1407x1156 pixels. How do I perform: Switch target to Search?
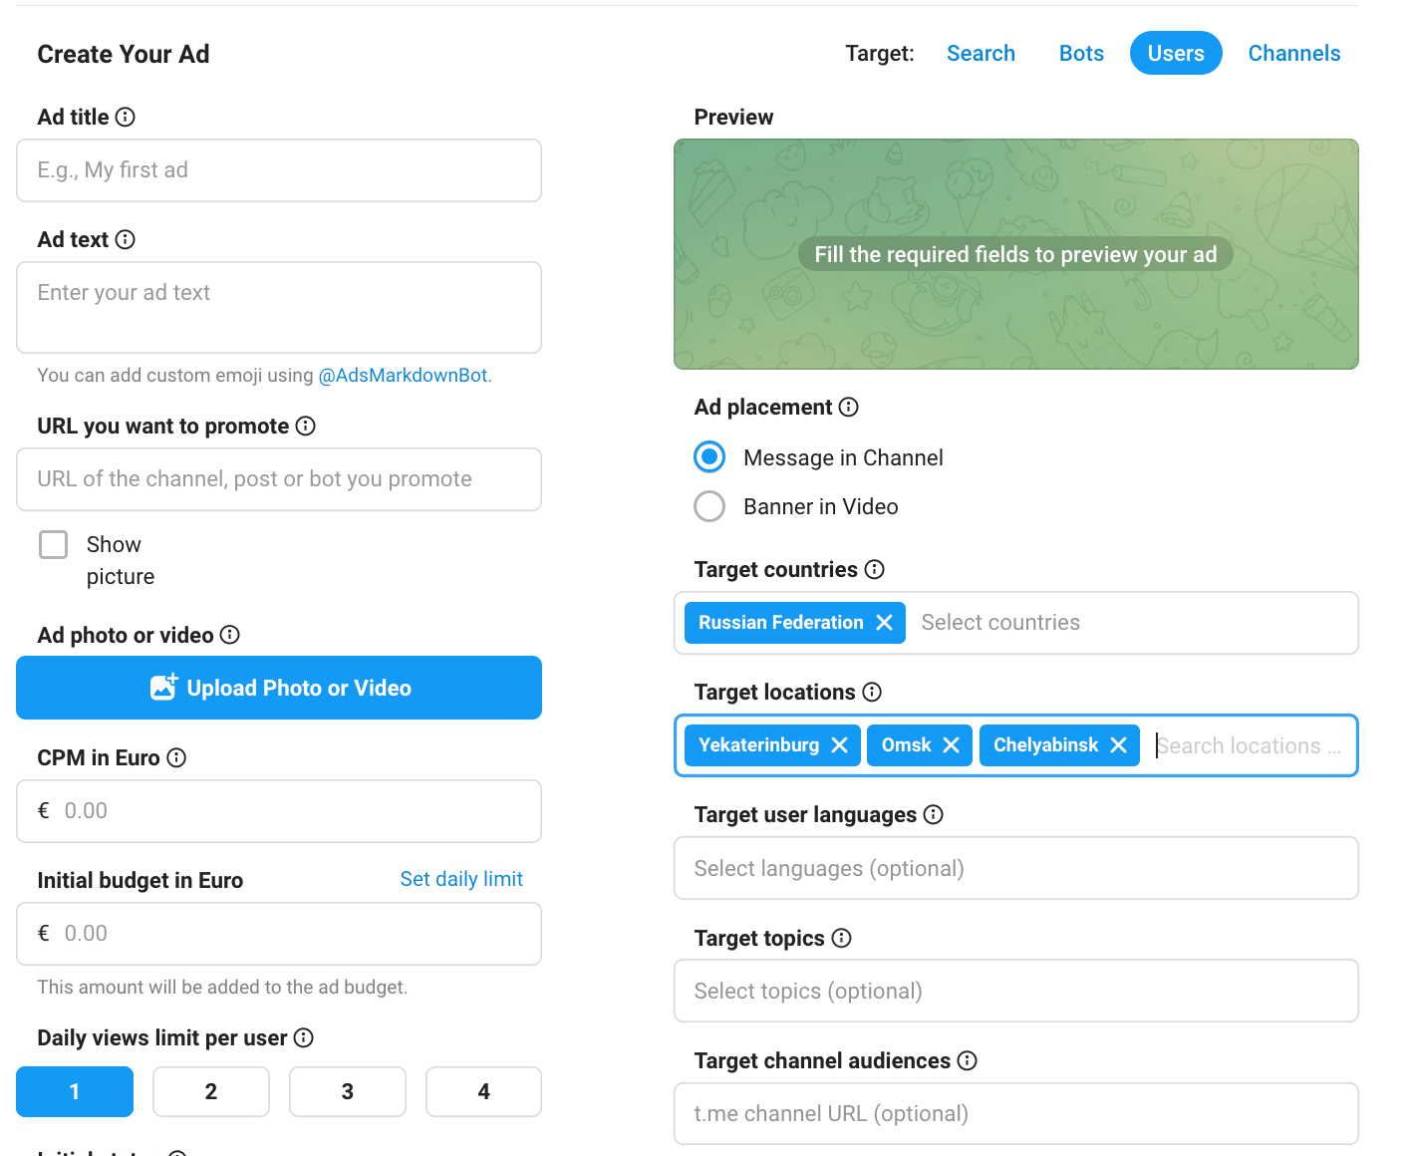[982, 54]
